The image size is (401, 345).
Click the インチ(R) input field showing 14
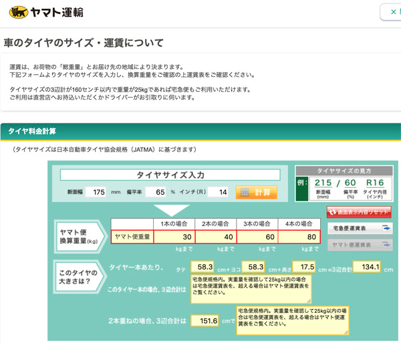tap(218, 192)
